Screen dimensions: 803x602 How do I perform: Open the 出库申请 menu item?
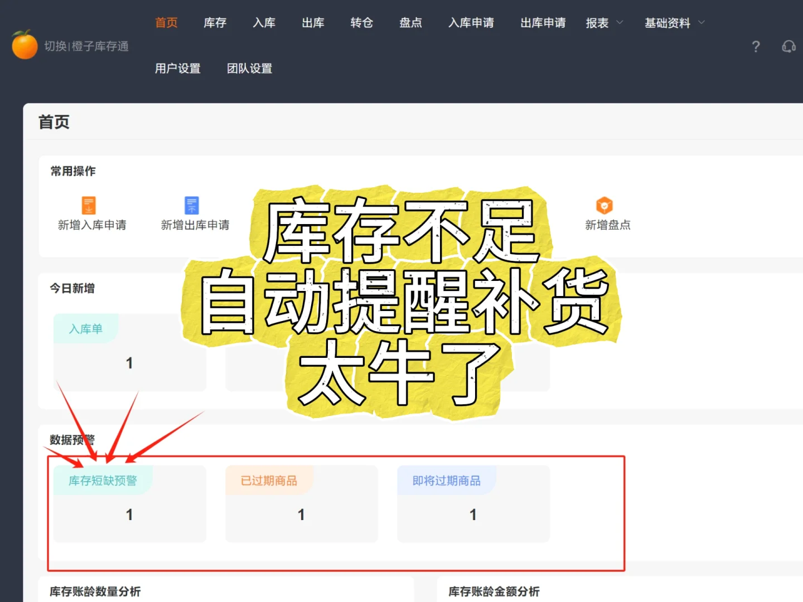543,23
